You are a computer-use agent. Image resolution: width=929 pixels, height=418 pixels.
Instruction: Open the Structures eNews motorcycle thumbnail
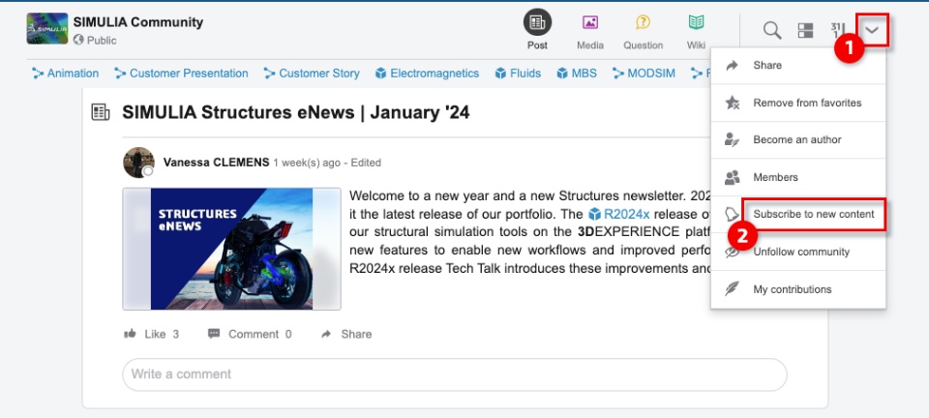pyautogui.click(x=231, y=249)
